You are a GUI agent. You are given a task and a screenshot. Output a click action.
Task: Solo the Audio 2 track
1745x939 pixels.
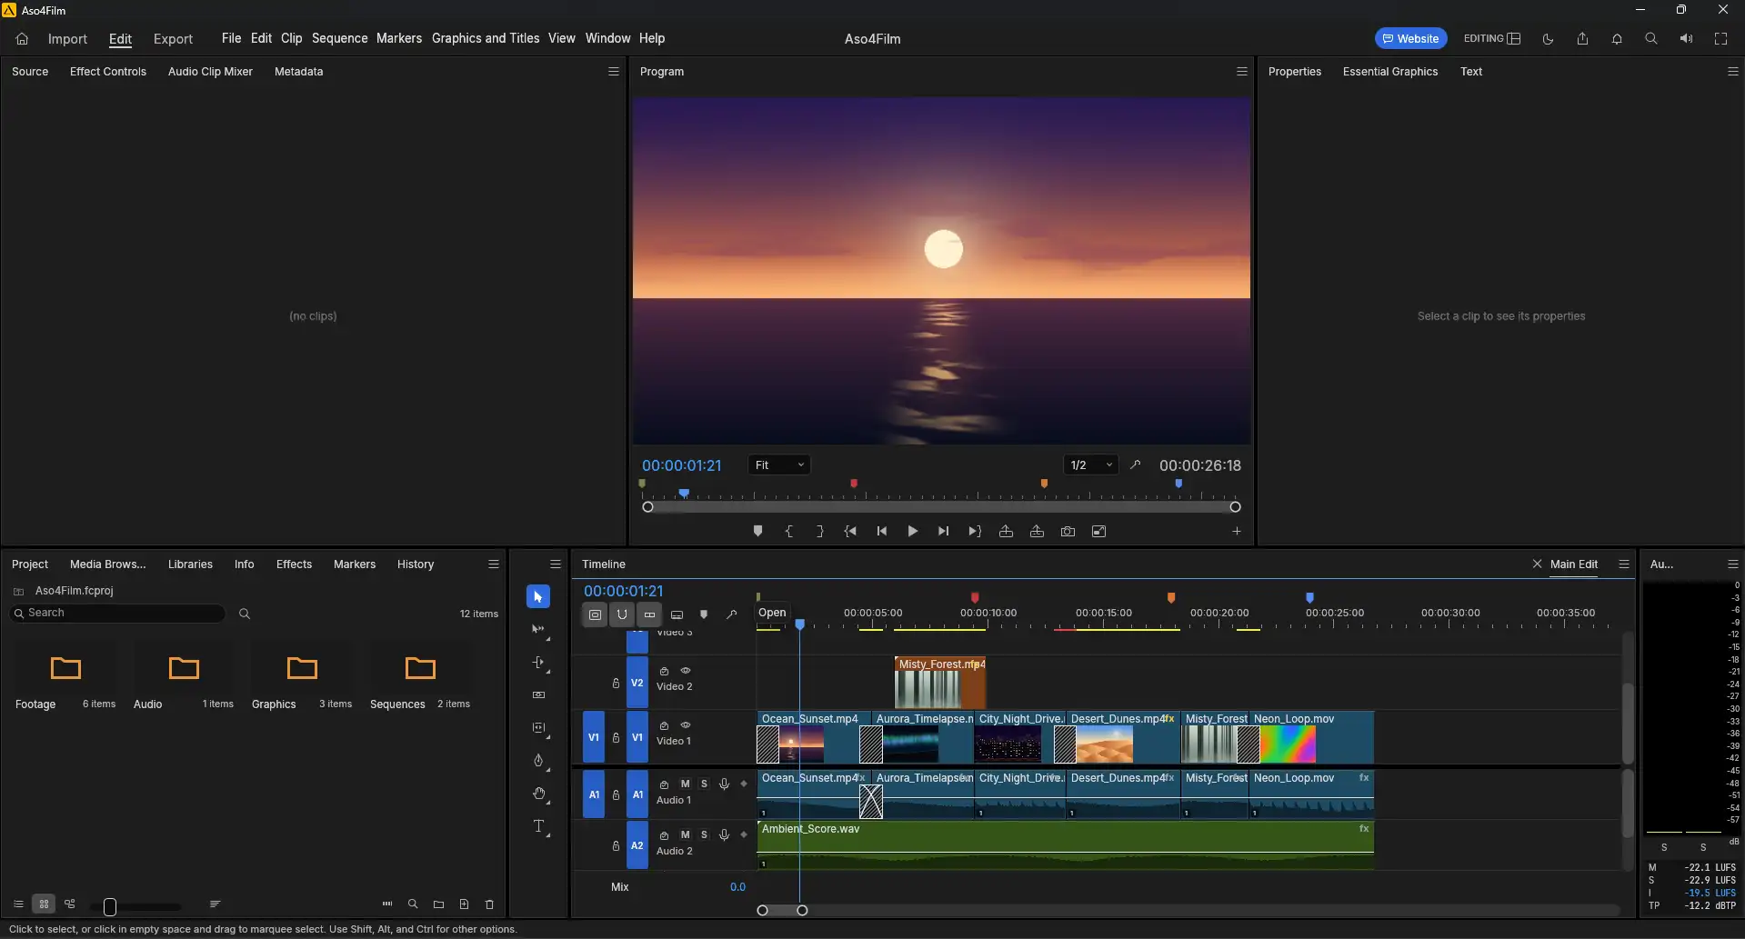point(704,834)
